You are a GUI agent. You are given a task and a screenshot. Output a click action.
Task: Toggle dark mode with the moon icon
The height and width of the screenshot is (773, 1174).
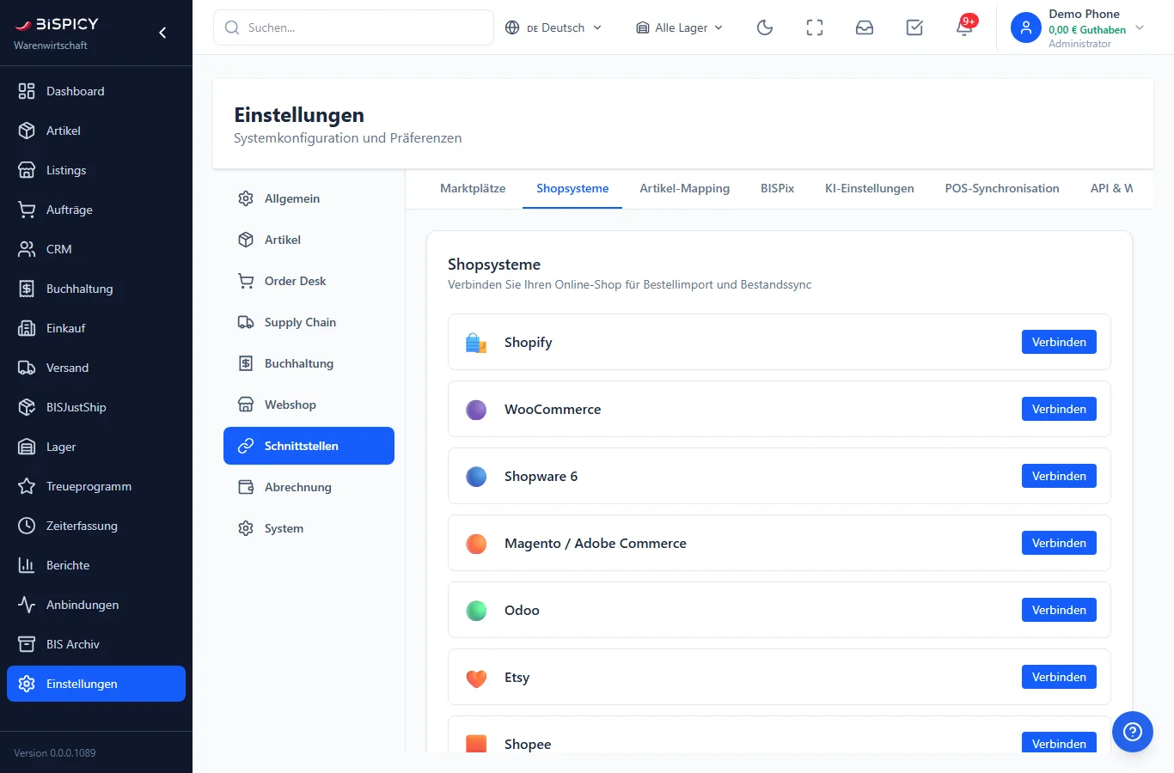tap(765, 27)
